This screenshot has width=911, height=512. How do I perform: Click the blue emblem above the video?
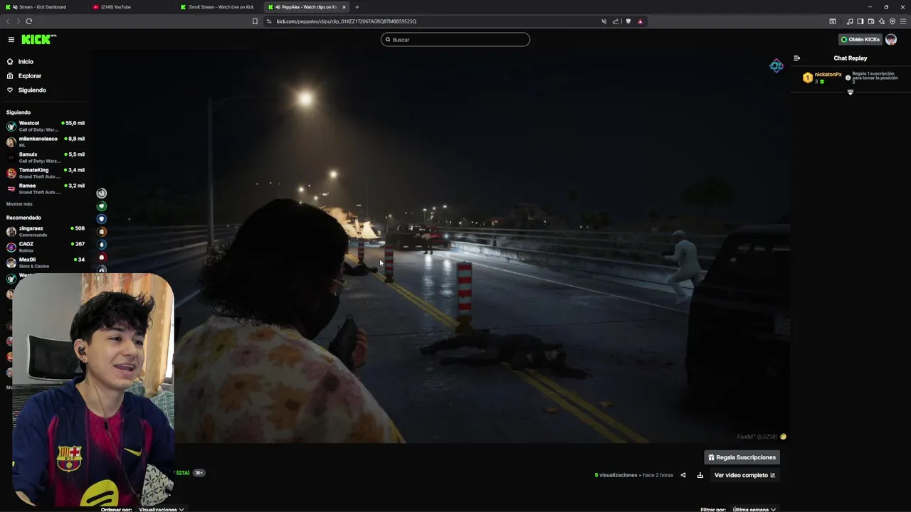click(x=776, y=66)
